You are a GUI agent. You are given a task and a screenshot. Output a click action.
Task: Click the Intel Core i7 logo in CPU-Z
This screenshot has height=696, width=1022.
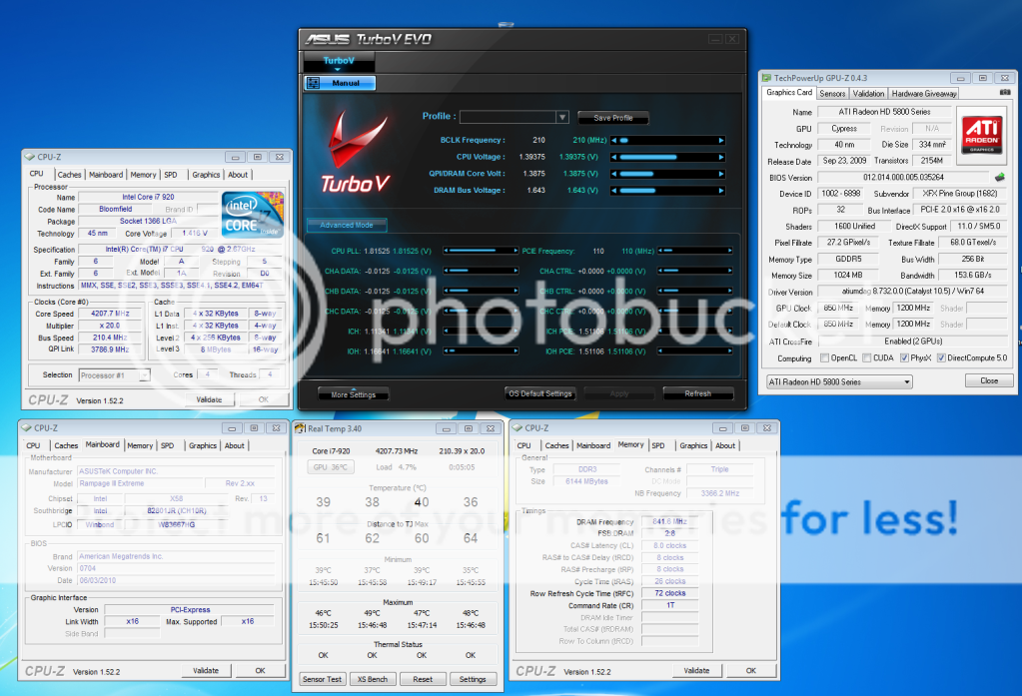tap(252, 214)
